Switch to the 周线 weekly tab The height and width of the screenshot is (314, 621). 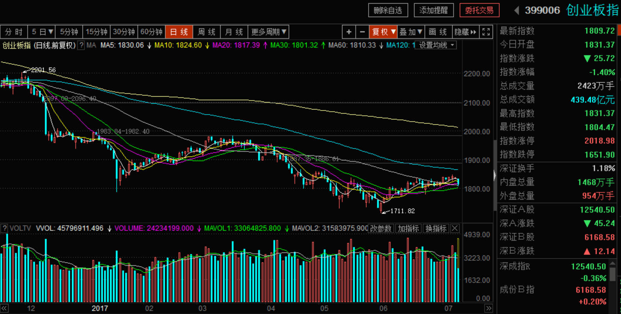click(207, 32)
